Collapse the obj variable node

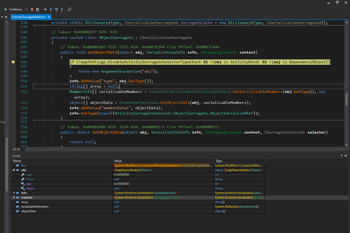click(x=14, y=170)
